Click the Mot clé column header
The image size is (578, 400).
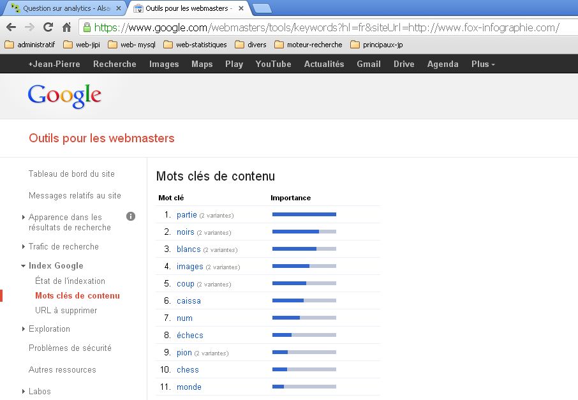171,198
